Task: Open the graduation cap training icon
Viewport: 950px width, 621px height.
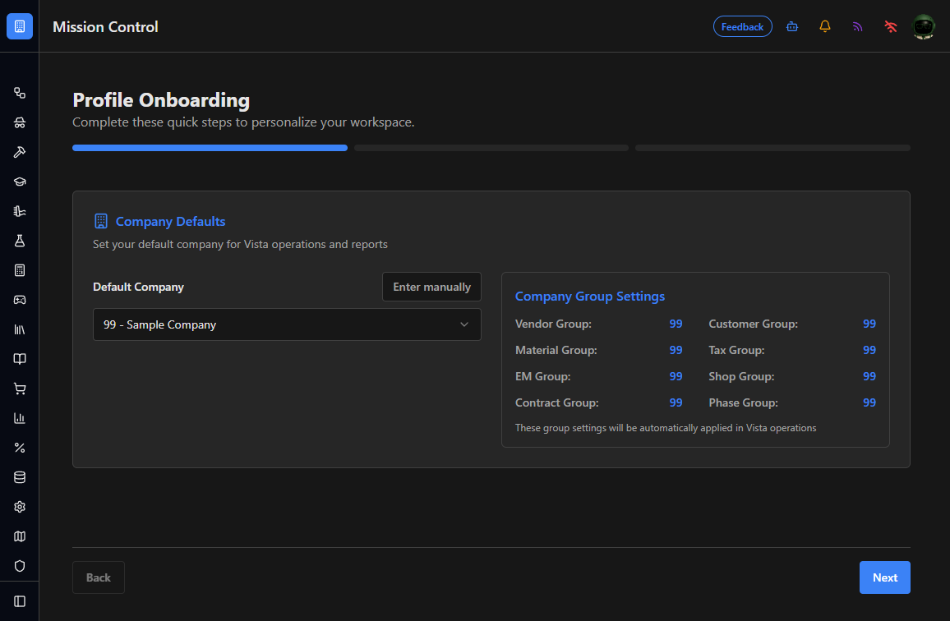Action: pyautogui.click(x=20, y=182)
